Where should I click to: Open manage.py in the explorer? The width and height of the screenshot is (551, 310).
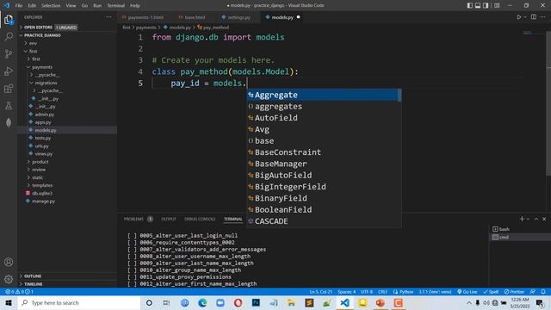point(43,201)
